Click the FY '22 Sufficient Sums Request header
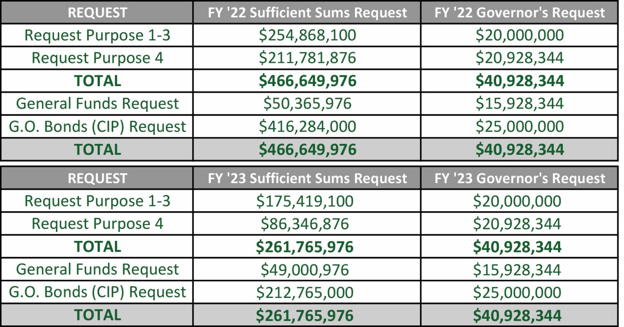The height and width of the screenshot is (327, 624). tap(307, 12)
